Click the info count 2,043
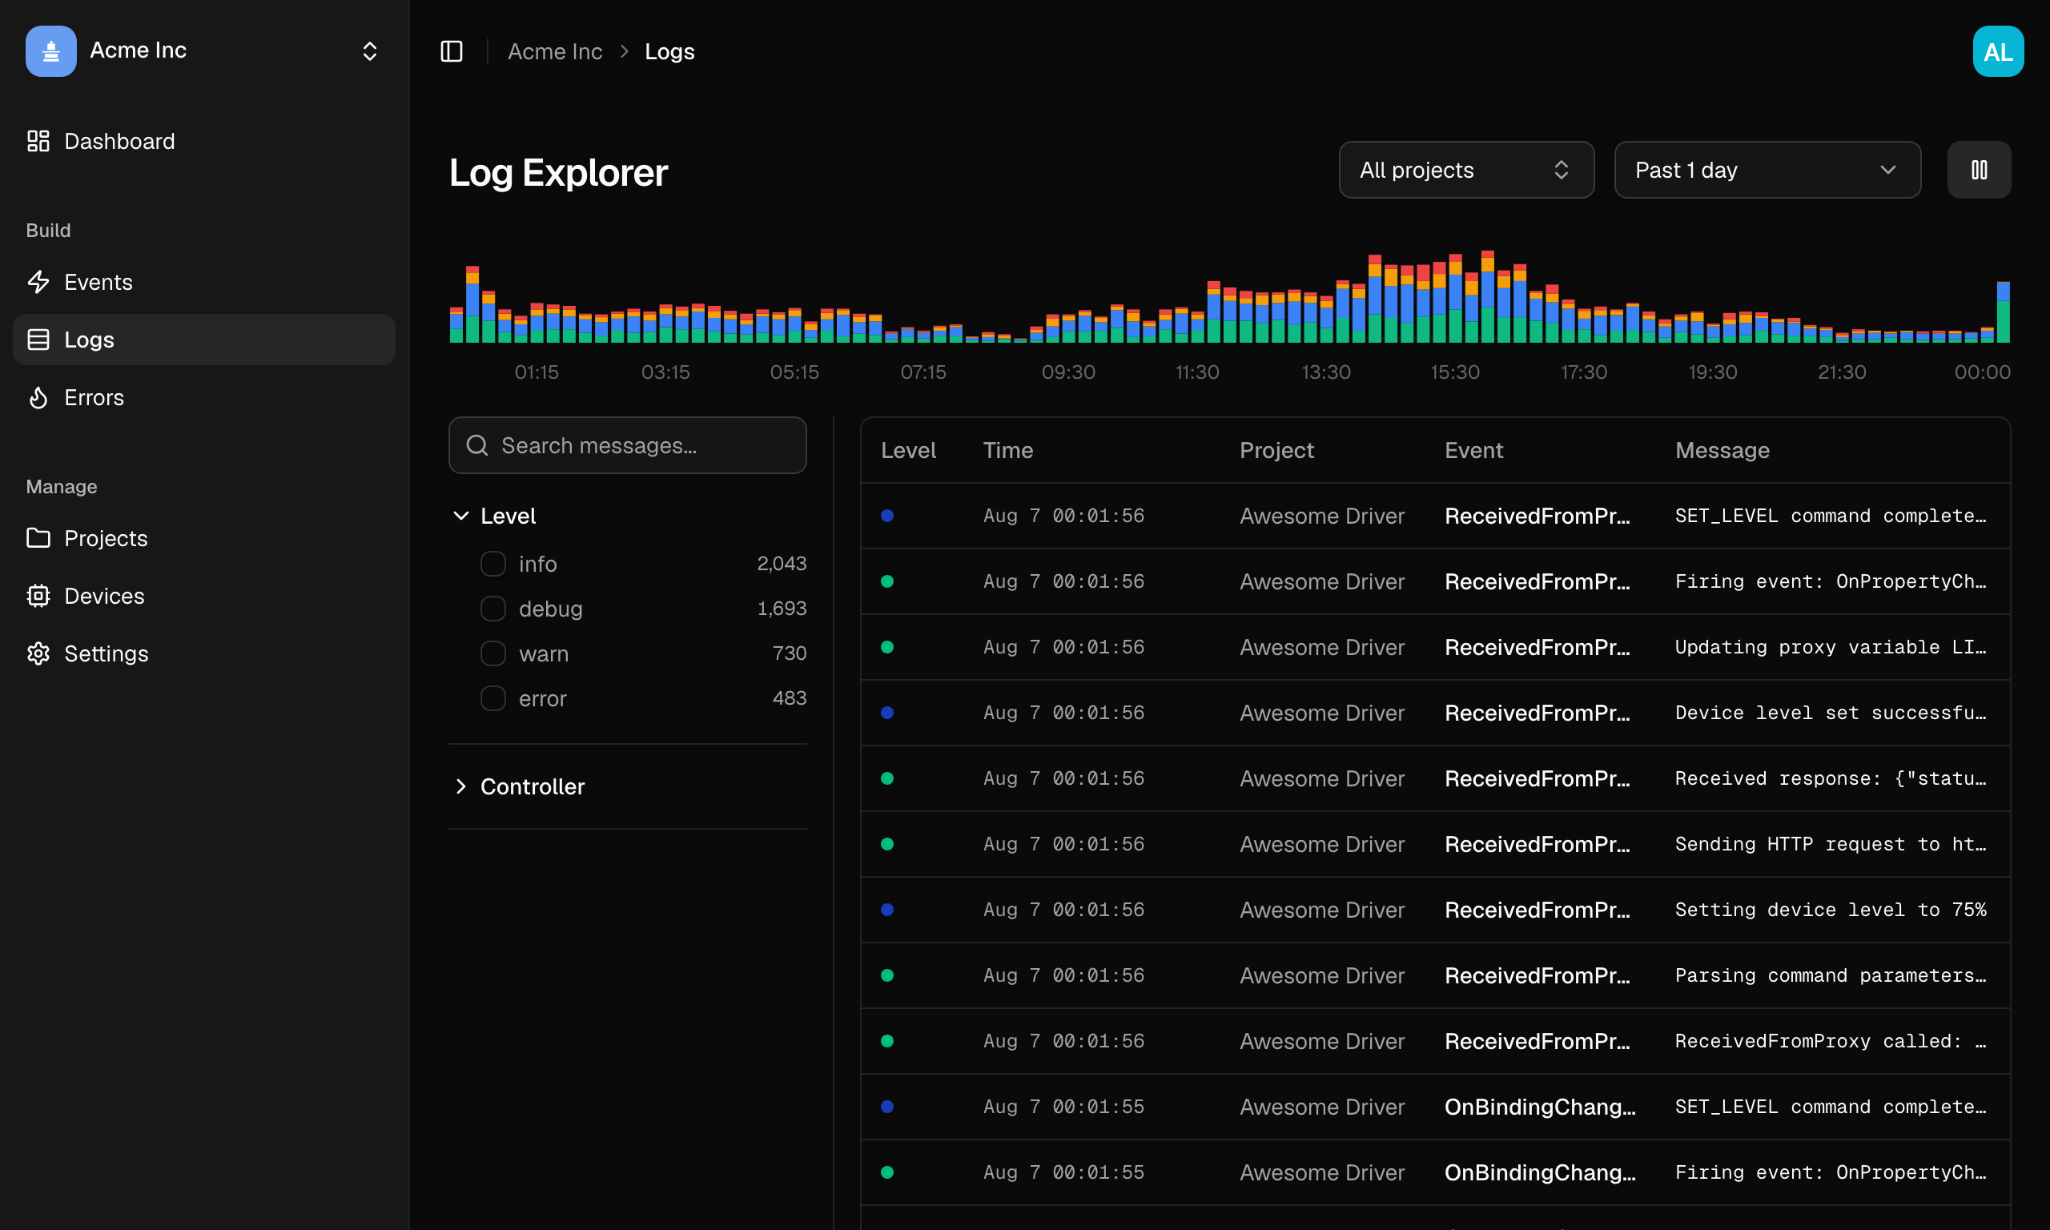 [x=781, y=564]
